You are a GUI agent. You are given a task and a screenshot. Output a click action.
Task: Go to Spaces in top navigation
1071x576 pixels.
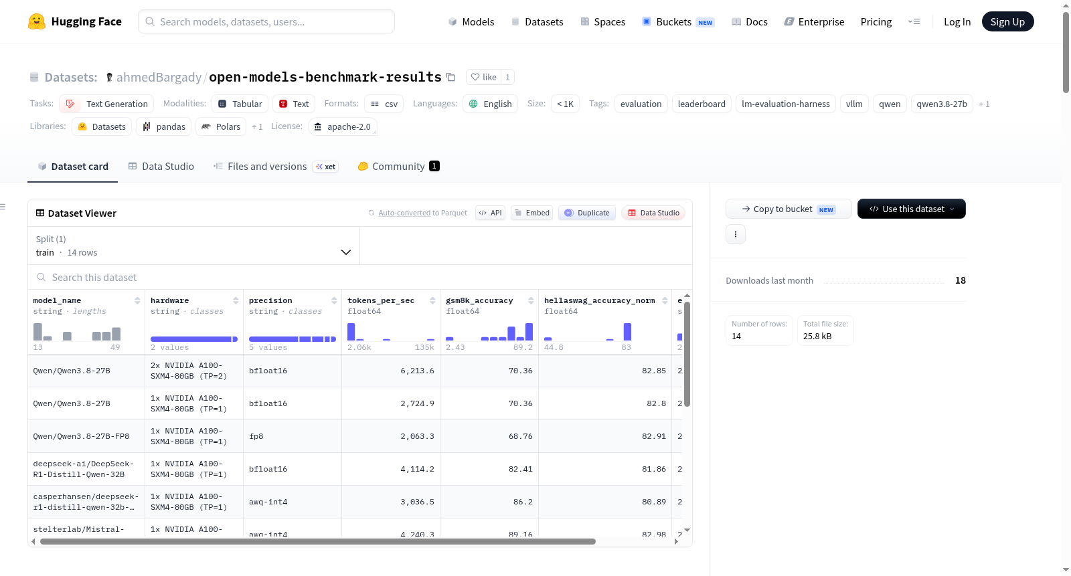pos(603,21)
